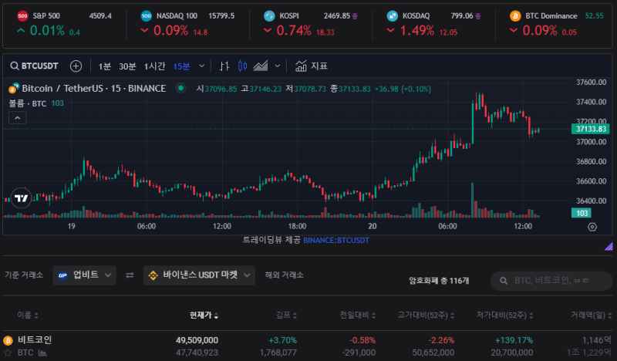Click the green market status dot
The image size is (617, 361).
pyautogui.click(x=180, y=88)
